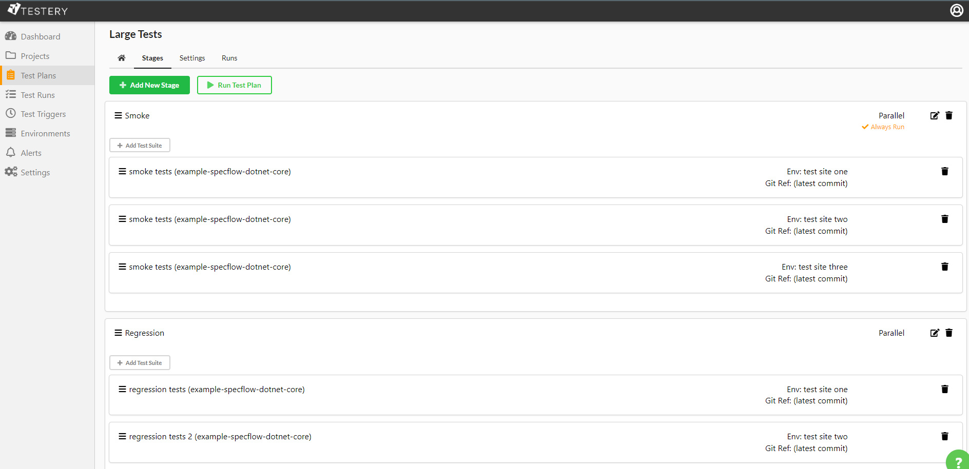969x469 pixels.
Task: Open the Settings tab for Large Tests
Action: pos(192,58)
